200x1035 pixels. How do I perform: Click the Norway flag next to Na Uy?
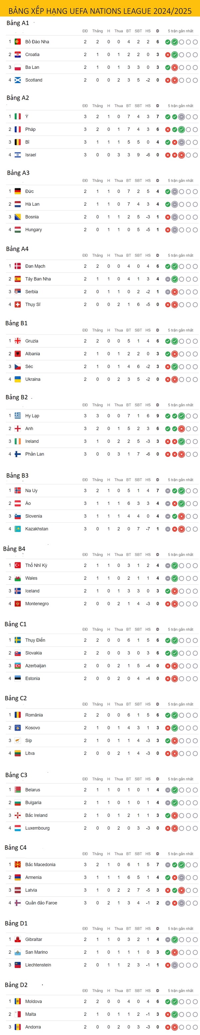click(x=18, y=491)
